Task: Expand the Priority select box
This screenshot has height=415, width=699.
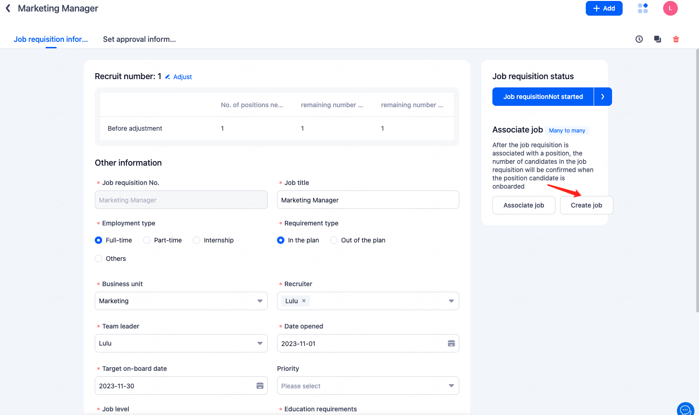Action: [x=451, y=386]
